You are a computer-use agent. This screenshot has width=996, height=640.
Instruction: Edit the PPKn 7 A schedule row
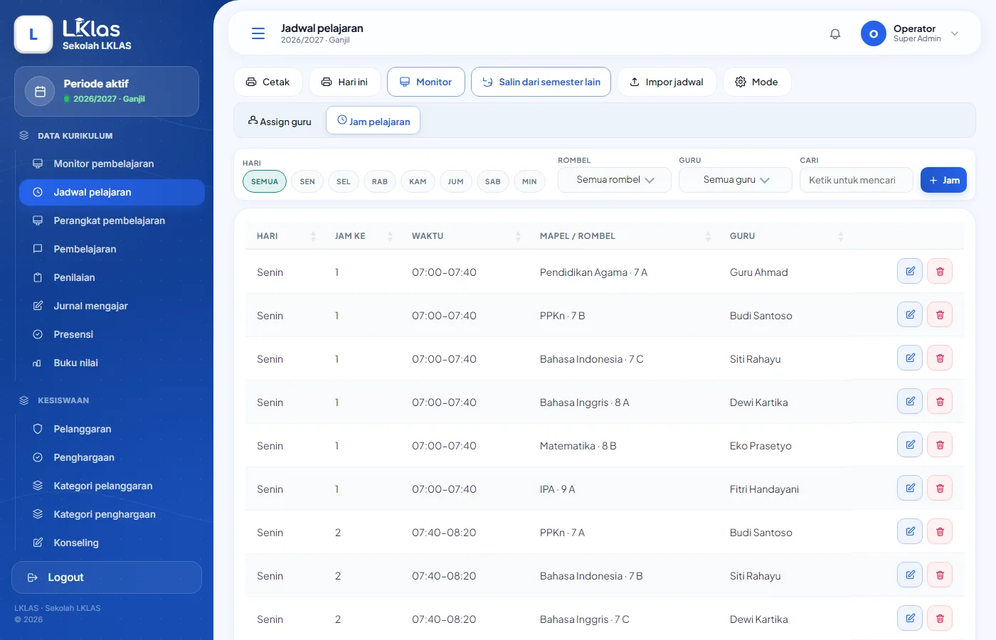pos(910,531)
